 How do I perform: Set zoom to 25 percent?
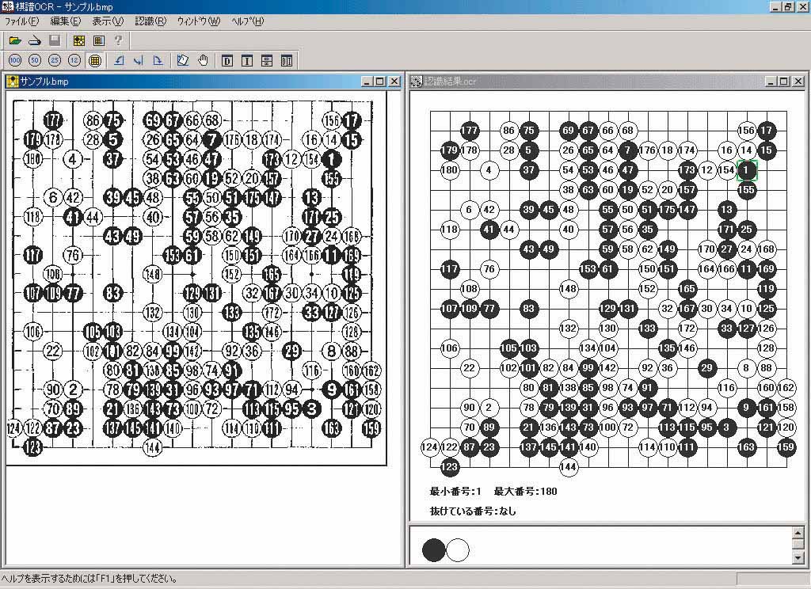(55, 60)
